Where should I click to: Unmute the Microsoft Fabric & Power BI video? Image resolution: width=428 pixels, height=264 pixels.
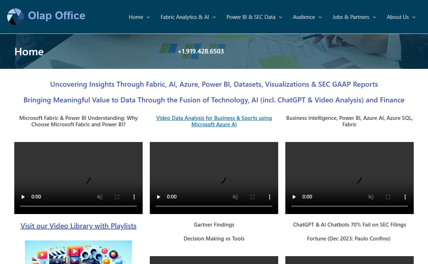100,197
